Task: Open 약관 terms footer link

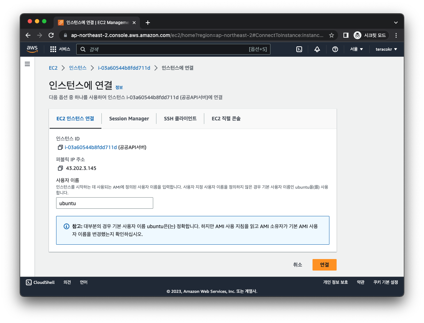Action: tap(360, 282)
